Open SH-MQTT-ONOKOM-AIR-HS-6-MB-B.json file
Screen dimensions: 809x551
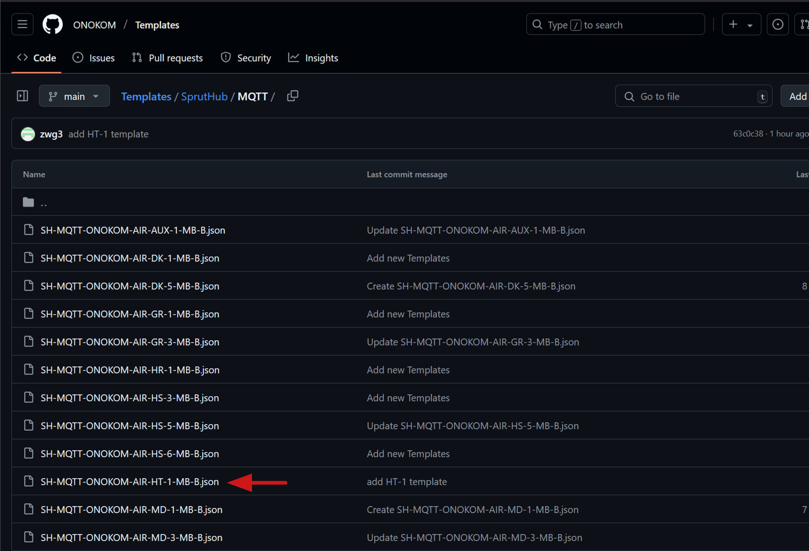click(x=130, y=454)
